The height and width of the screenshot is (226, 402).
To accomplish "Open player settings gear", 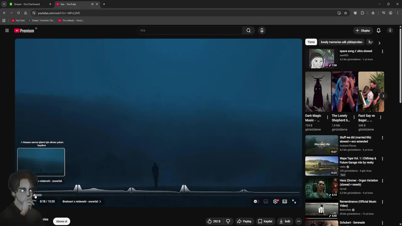I will (275, 202).
